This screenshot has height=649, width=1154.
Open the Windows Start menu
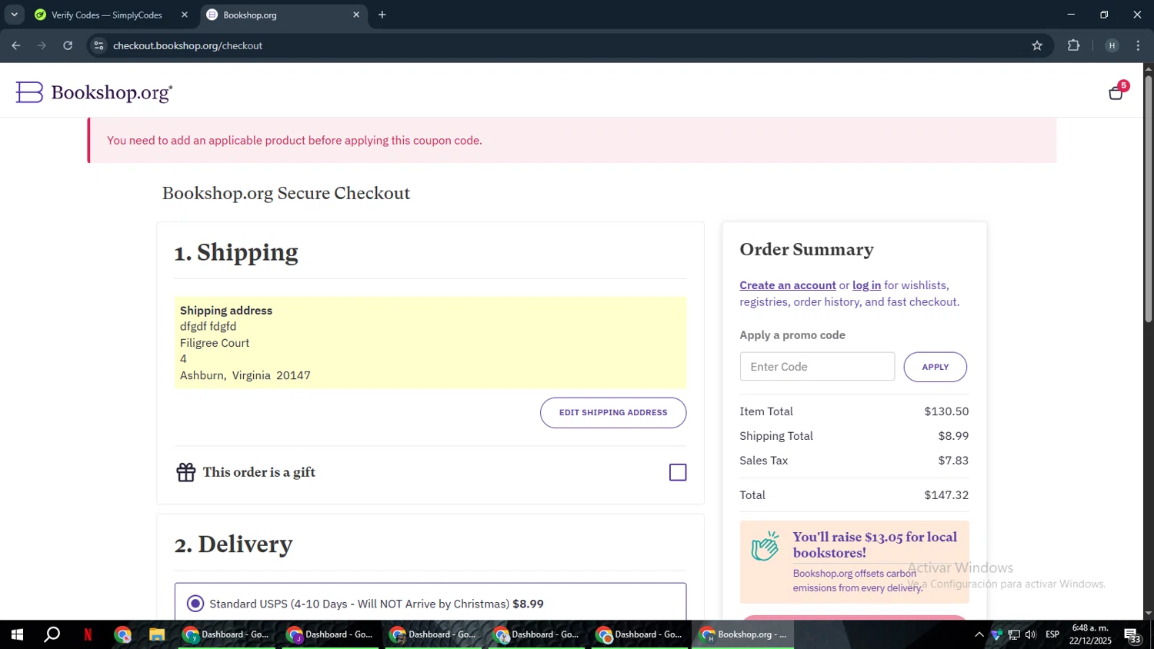tap(17, 634)
